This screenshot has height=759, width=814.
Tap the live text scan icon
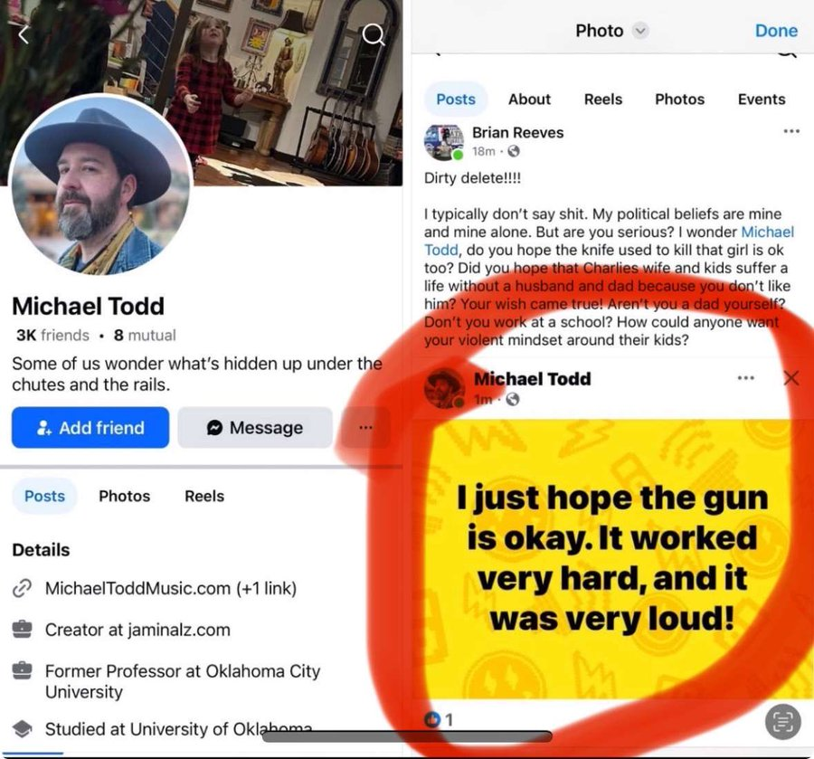pyautogui.click(x=783, y=721)
